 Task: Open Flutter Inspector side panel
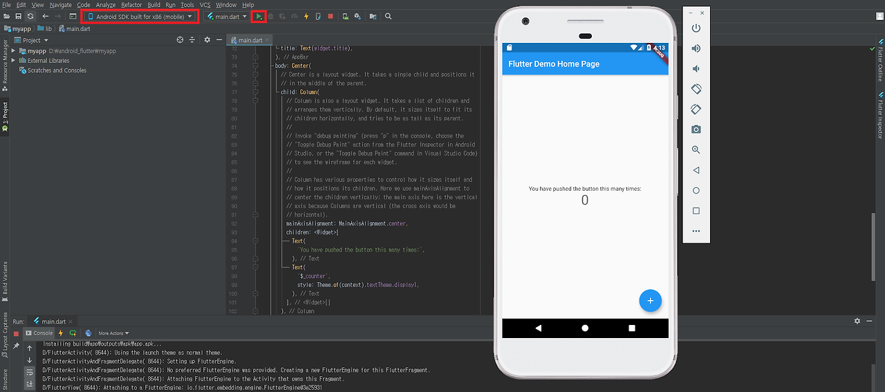click(x=880, y=115)
